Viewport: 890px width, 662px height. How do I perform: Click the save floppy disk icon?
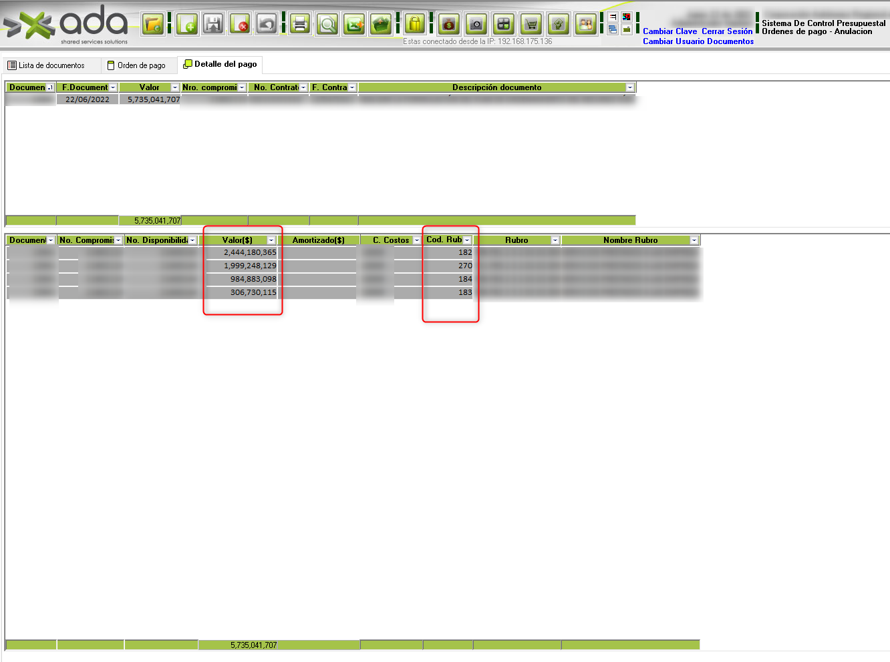coord(213,25)
